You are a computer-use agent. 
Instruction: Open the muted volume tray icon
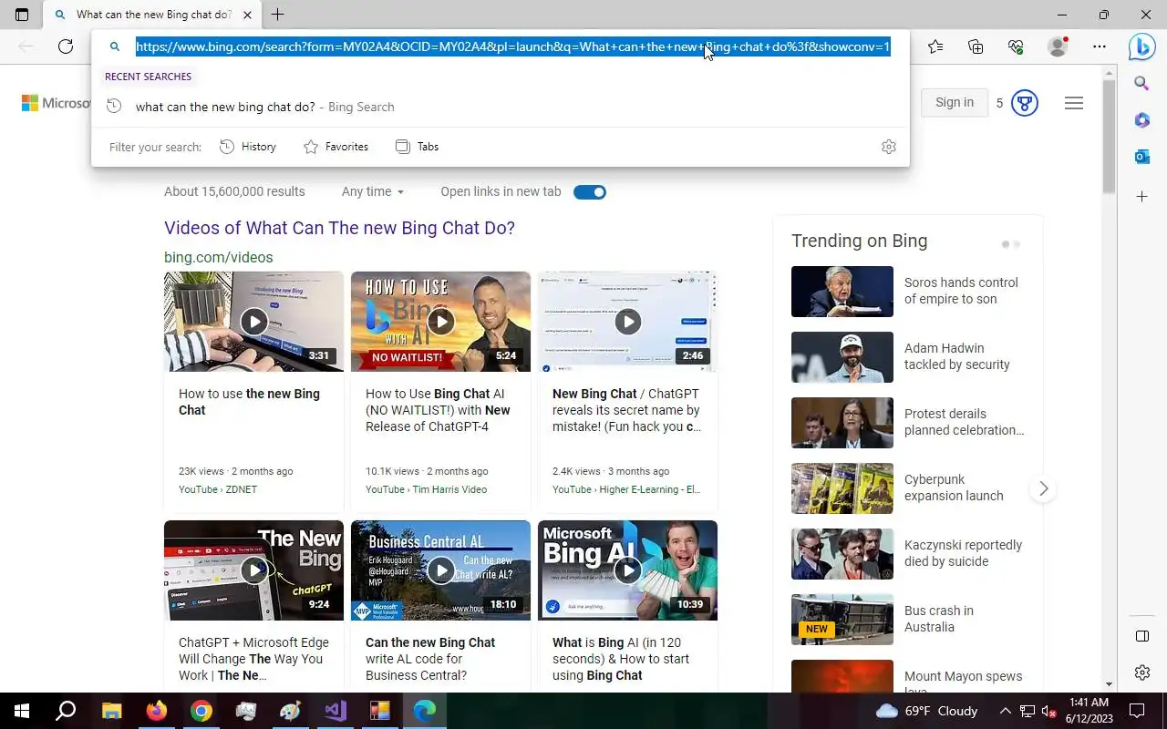(x=1049, y=711)
